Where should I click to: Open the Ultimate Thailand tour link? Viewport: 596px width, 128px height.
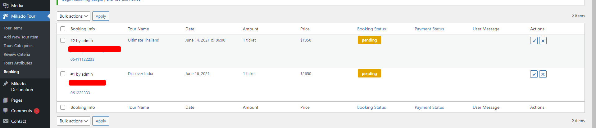point(143,40)
